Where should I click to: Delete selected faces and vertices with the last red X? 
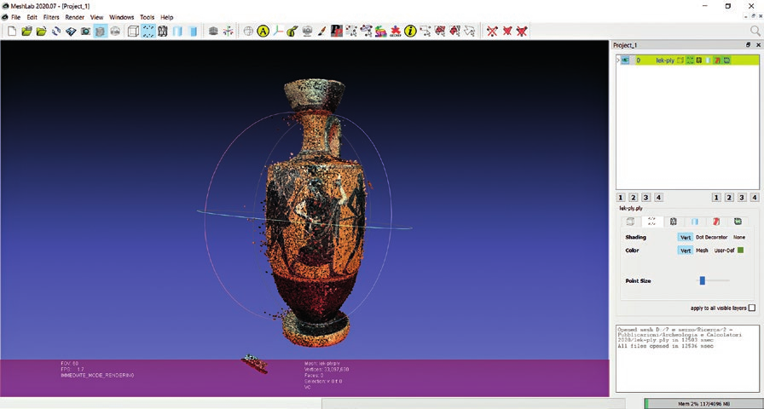pos(522,32)
